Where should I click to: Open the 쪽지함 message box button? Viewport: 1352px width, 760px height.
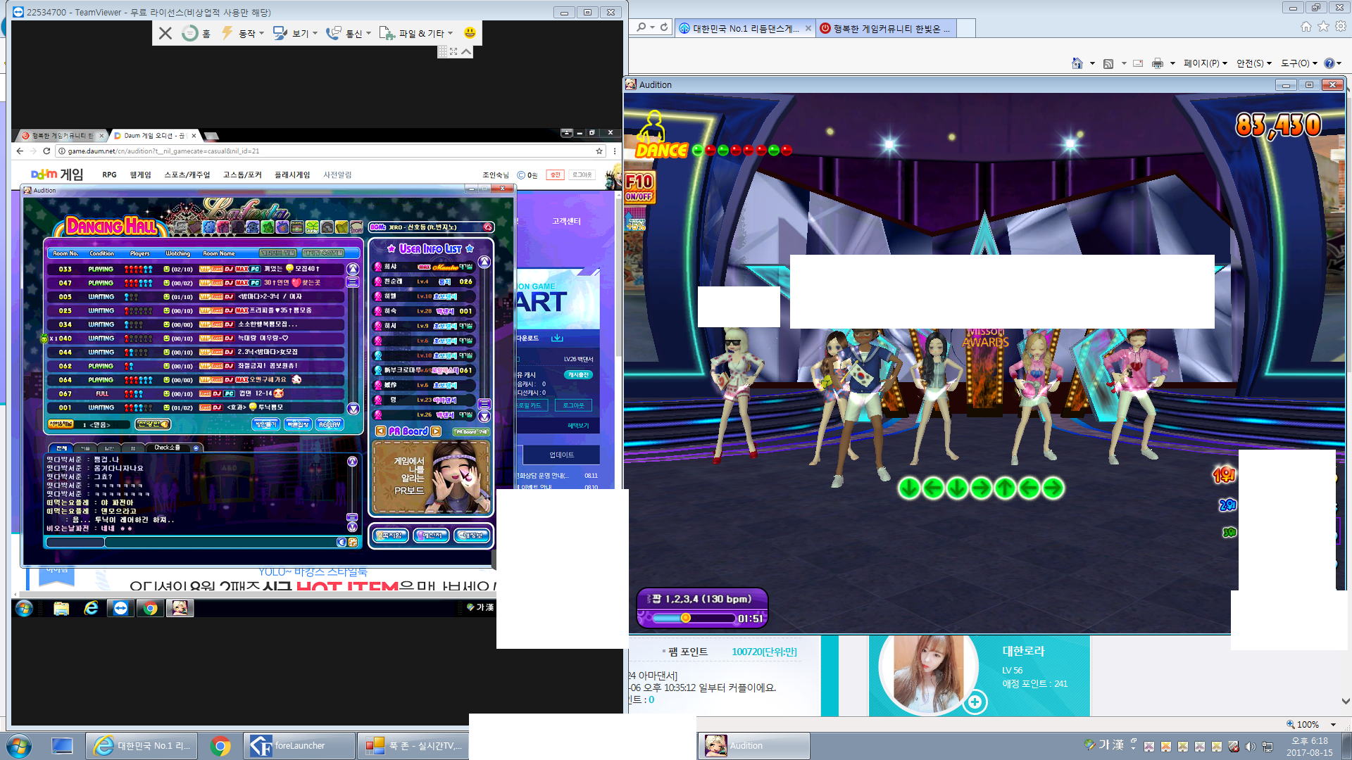tap(389, 536)
